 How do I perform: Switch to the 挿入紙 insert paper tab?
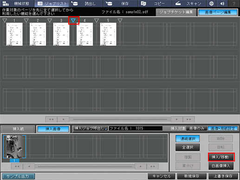tap(18, 129)
